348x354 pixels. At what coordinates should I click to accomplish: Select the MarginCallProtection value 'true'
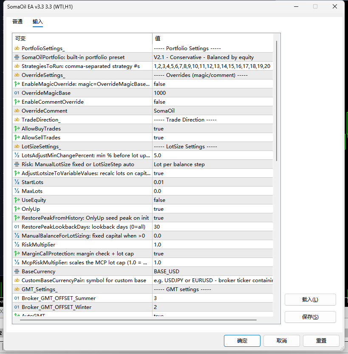(212, 254)
